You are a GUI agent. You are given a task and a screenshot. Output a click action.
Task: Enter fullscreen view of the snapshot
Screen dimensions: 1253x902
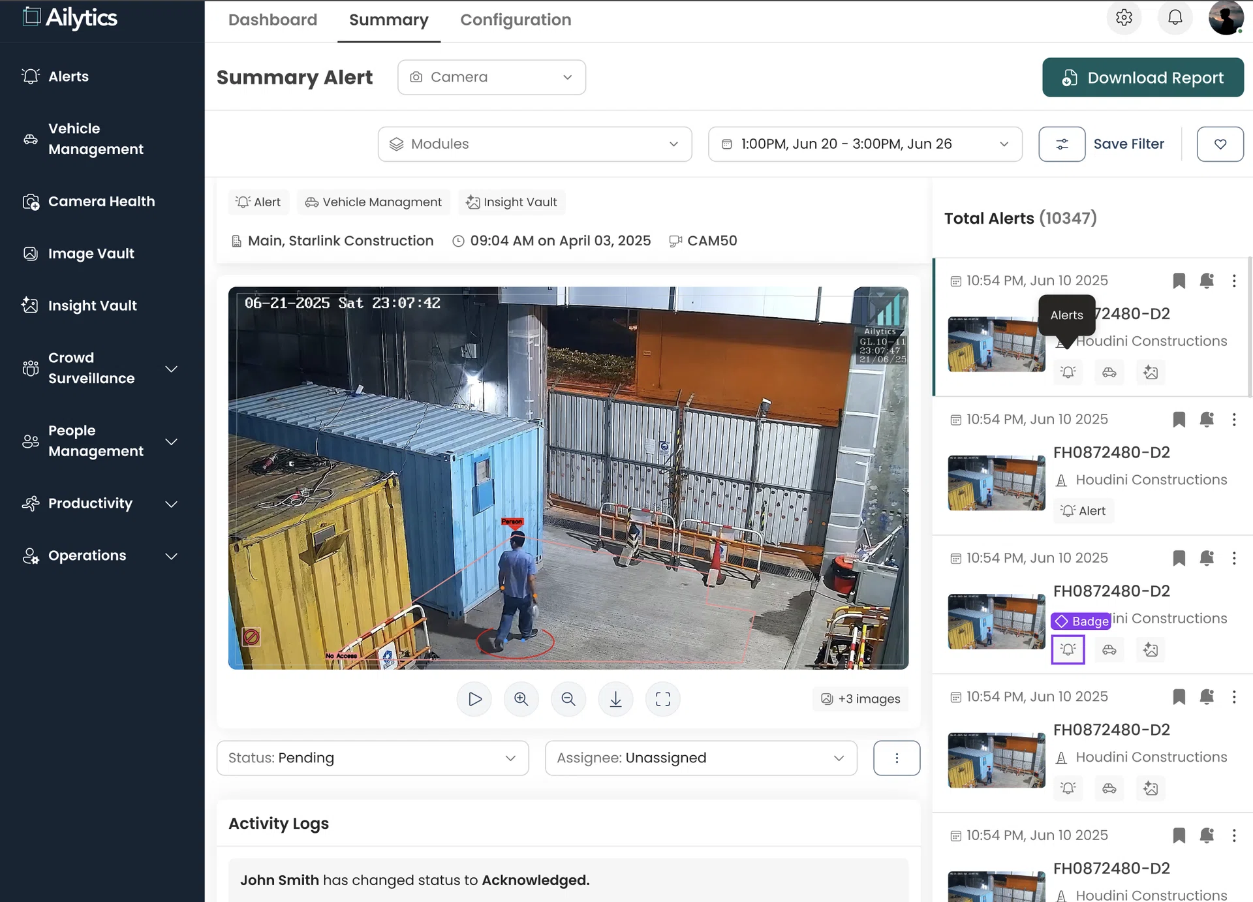tap(663, 699)
